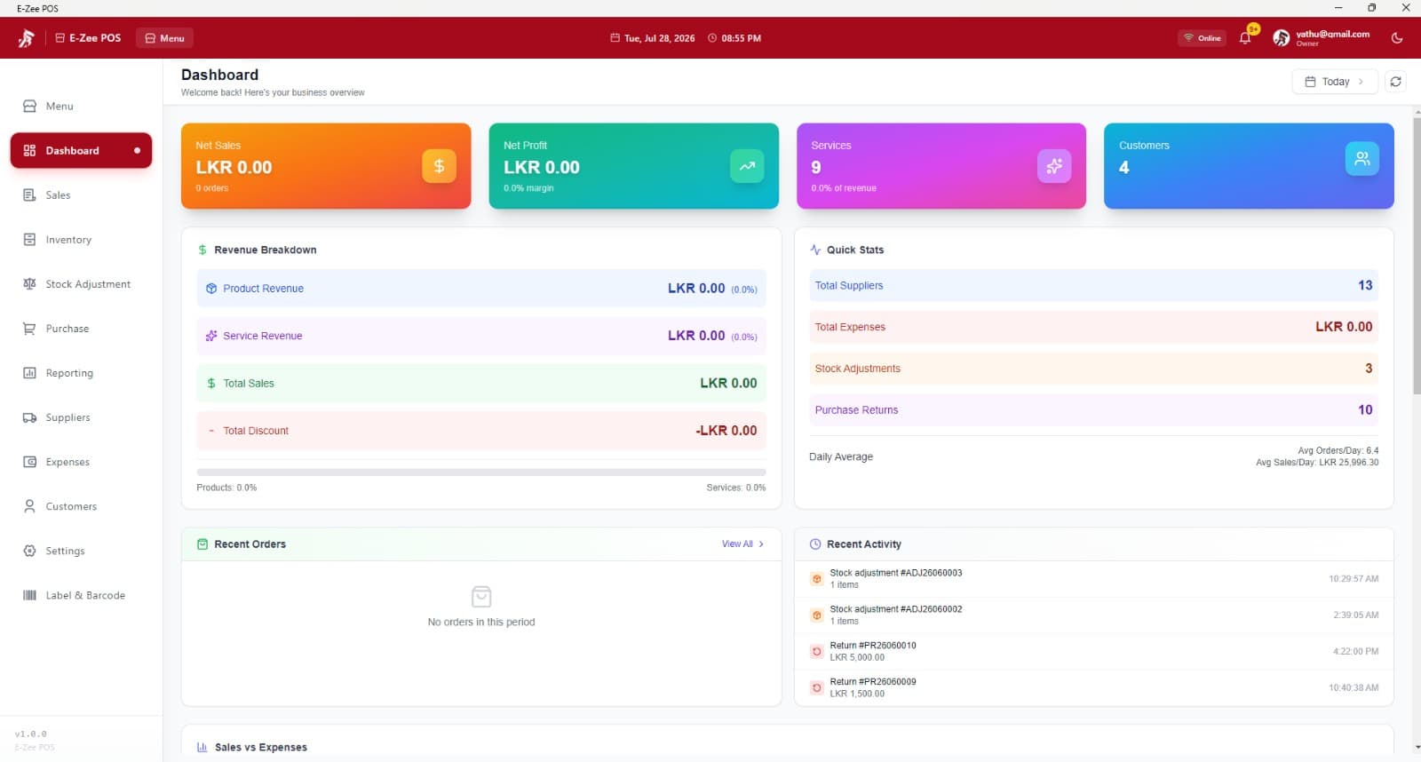Open Inventory from the sidebar
Image resolution: width=1421 pixels, height=762 pixels.
pyautogui.click(x=81, y=240)
